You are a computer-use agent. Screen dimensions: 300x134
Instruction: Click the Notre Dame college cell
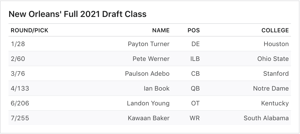coord(271,88)
